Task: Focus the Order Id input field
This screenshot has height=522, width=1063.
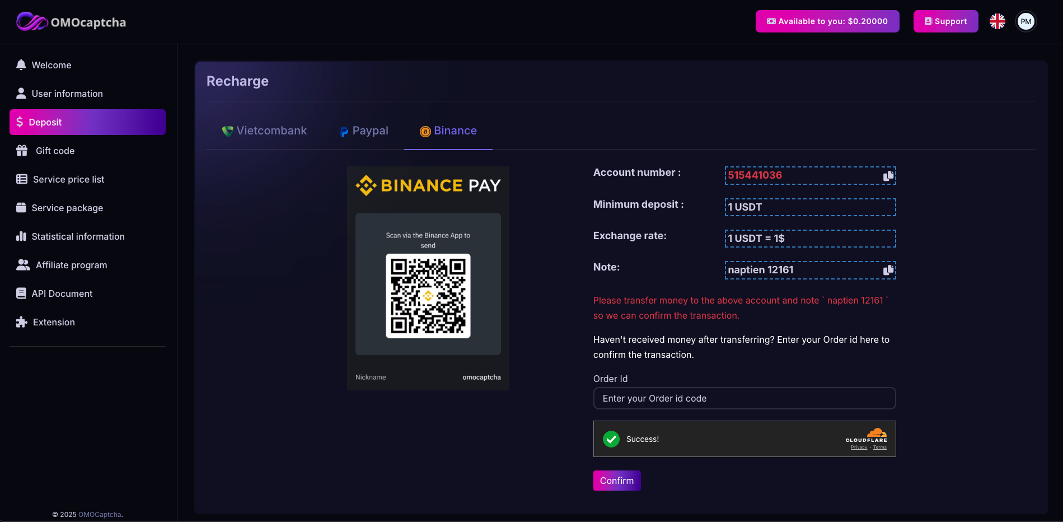Action: pos(744,398)
